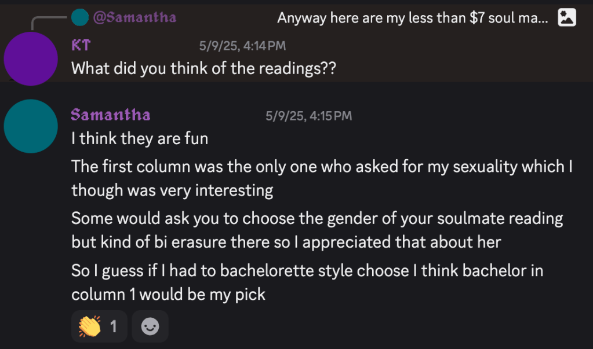593x349 pixels.
Task: Click the reaction count number 1
Action: (114, 327)
